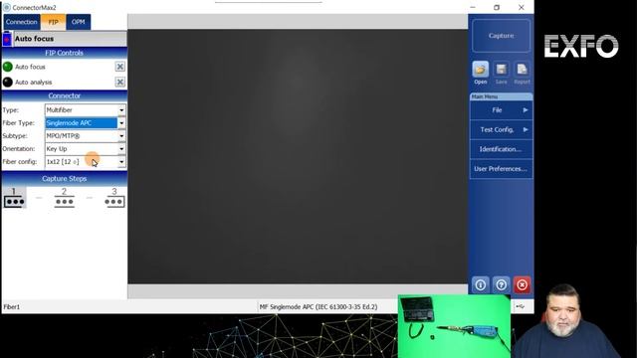Click the red exit icon
This screenshot has width=637, height=358.
coord(522,285)
